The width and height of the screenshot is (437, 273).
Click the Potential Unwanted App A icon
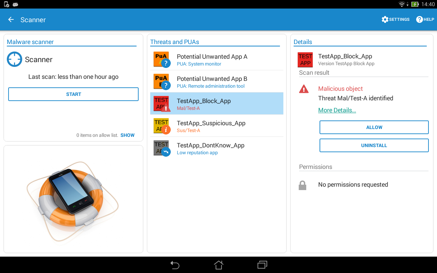[161, 59]
